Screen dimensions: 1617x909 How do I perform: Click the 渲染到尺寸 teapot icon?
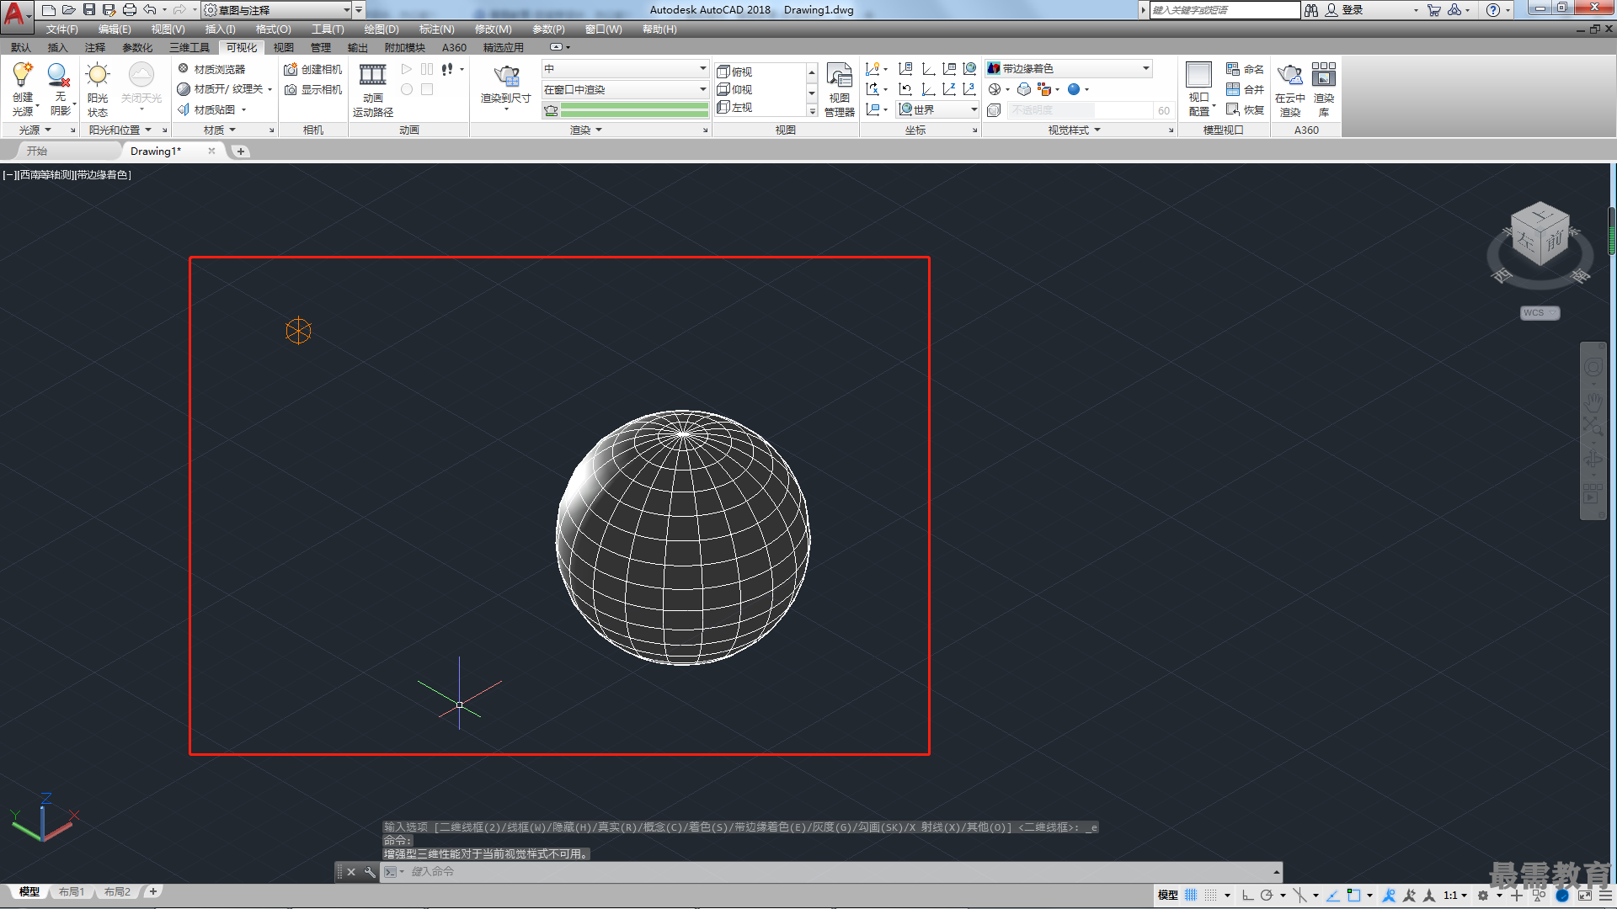pos(506,77)
